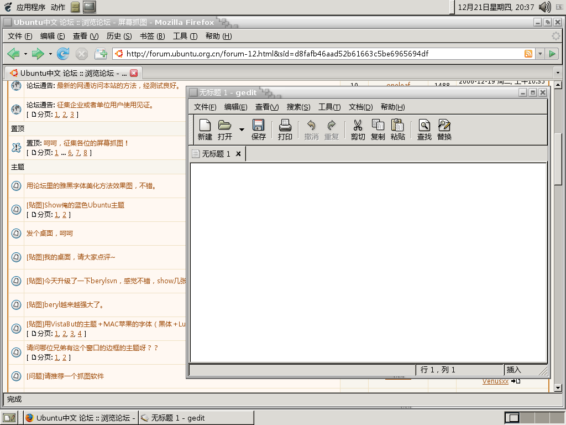The height and width of the screenshot is (425, 566).
Task: Expand the recent files arrow beside 打开
Action: point(242,129)
